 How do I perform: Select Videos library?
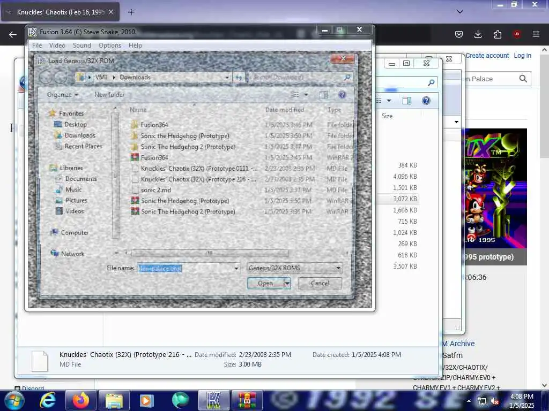[70, 211]
